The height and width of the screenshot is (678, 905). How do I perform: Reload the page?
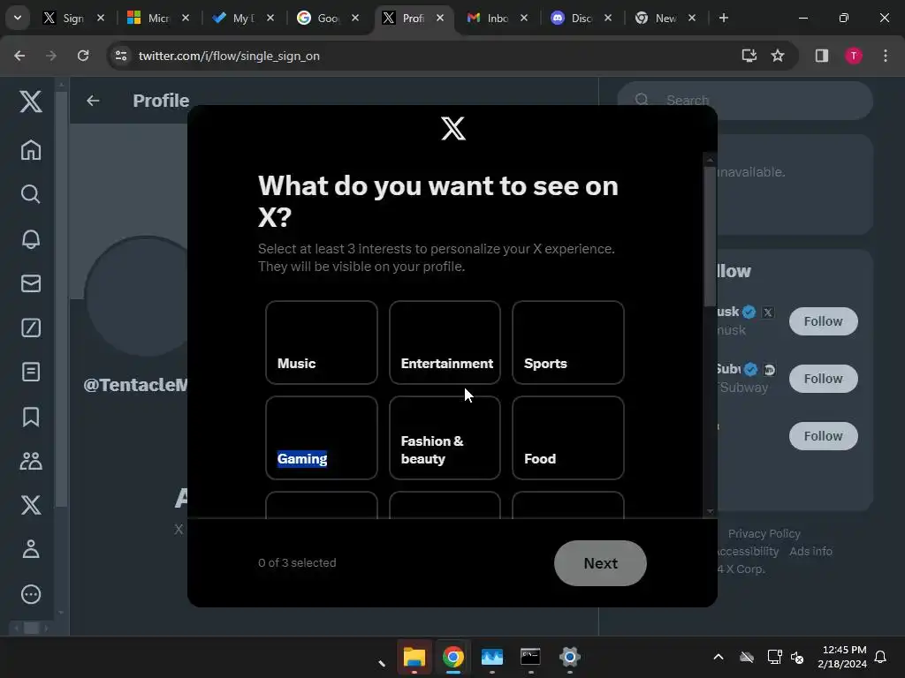tap(83, 56)
